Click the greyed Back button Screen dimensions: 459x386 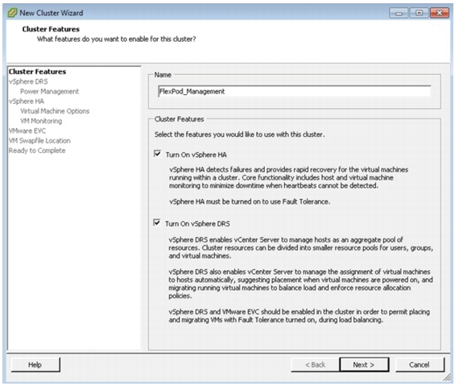316,364
